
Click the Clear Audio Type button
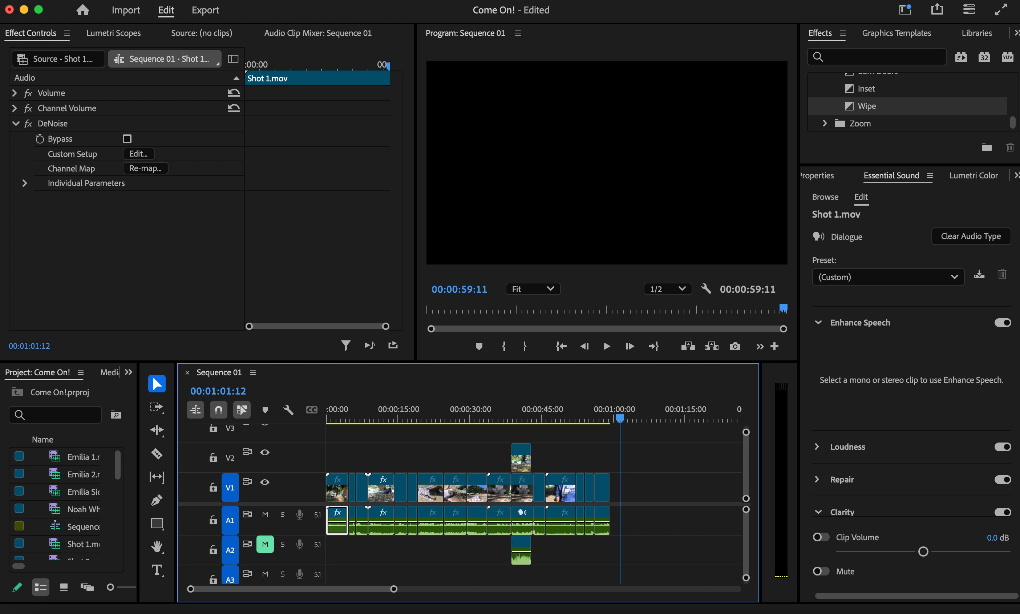(x=970, y=236)
